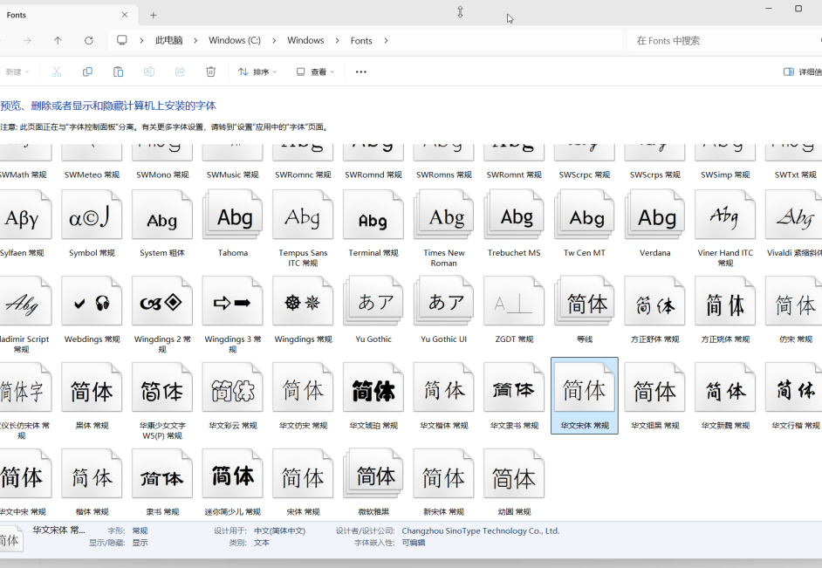Expand chevron after Windows (C:) in path
The height and width of the screenshot is (568, 822).
[274, 40]
